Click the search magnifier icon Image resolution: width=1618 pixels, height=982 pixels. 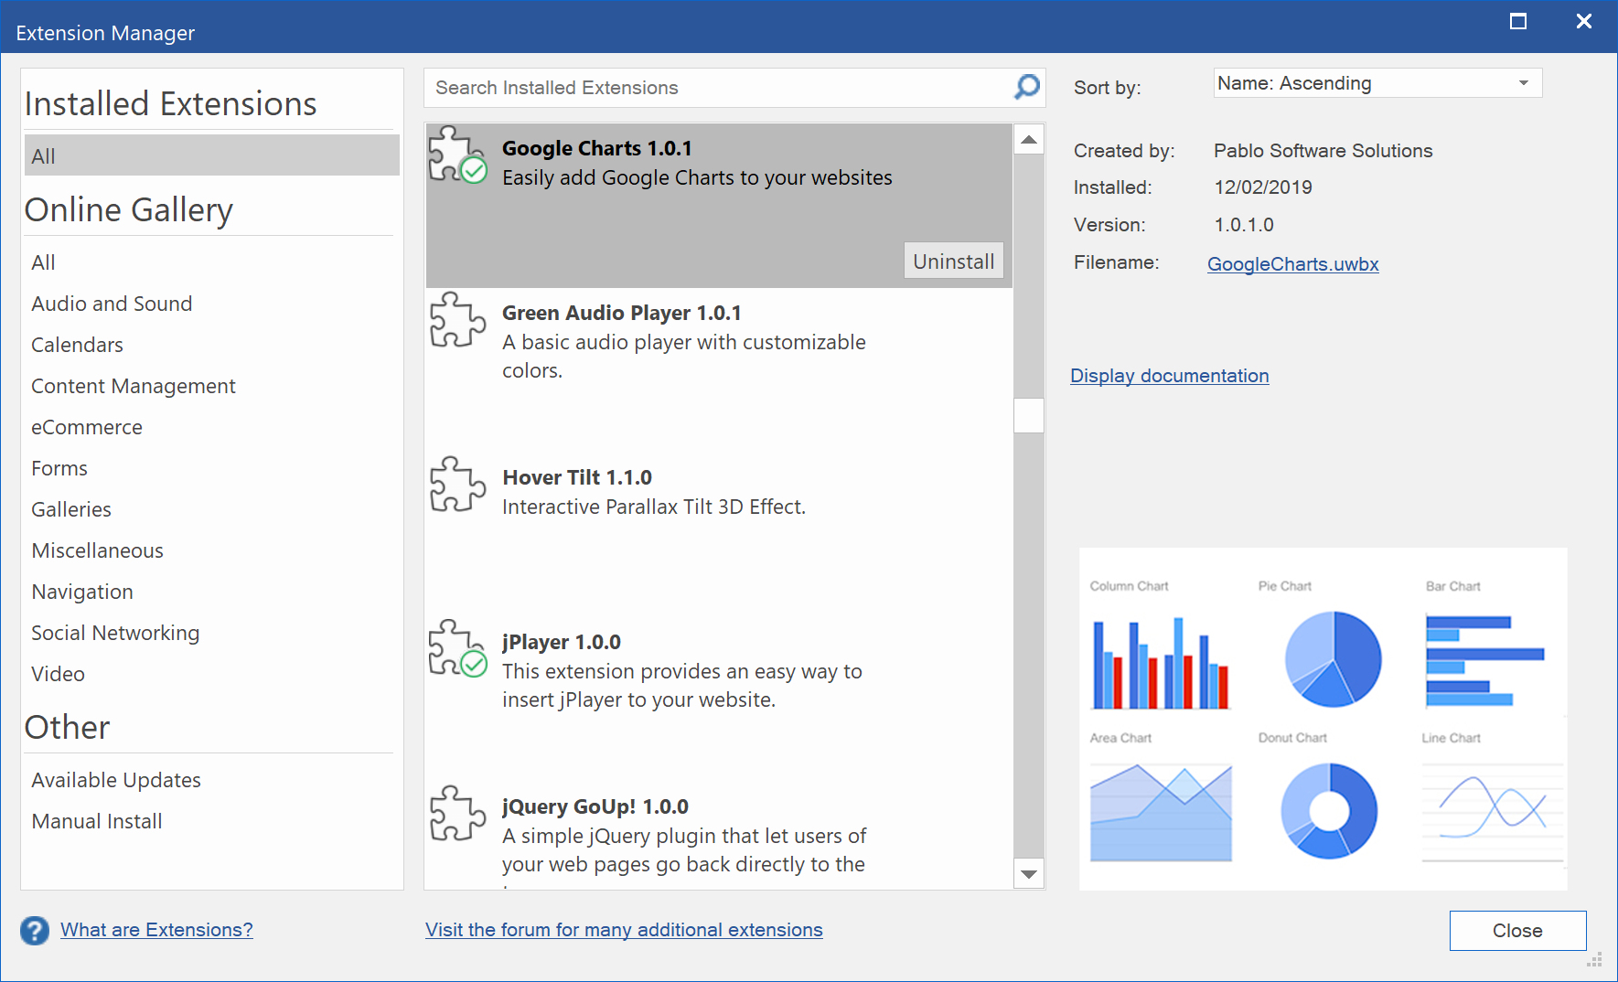1026,87
